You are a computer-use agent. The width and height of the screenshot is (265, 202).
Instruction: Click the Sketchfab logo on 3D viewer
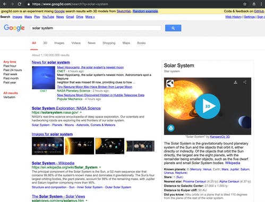pos(170,83)
